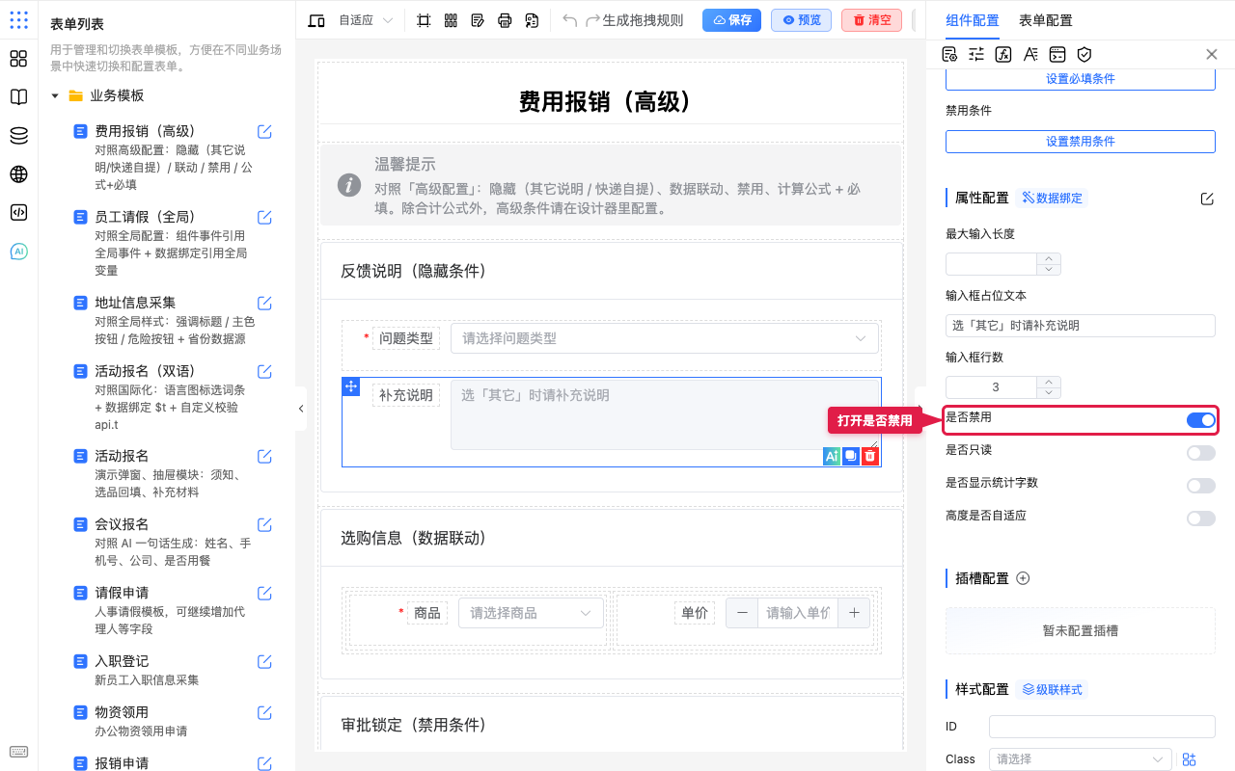The height and width of the screenshot is (771, 1235).
Task: Switch to the 表单配置 tab
Action: pyautogui.click(x=1046, y=20)
